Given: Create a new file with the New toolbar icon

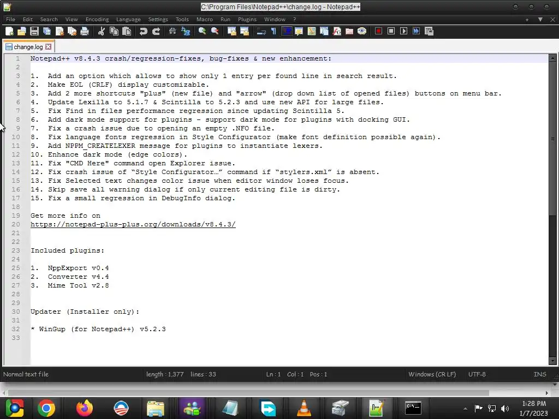Looking at the screenshot, I should click(9, 31).
